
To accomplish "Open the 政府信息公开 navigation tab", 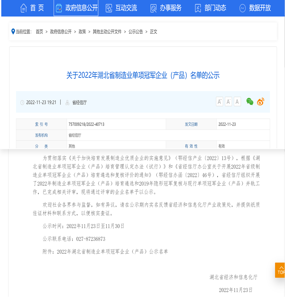I will (76, 8).
